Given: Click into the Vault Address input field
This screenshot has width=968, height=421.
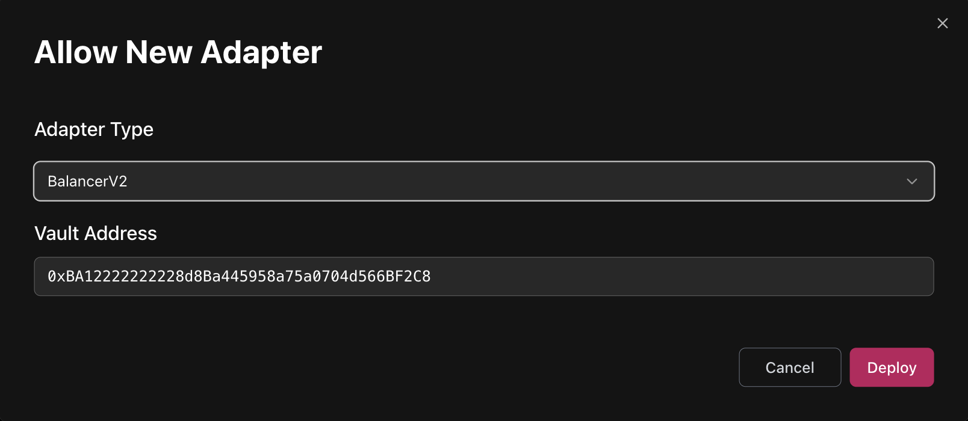Looking at the screenshot, I should [x=483, y=277].
